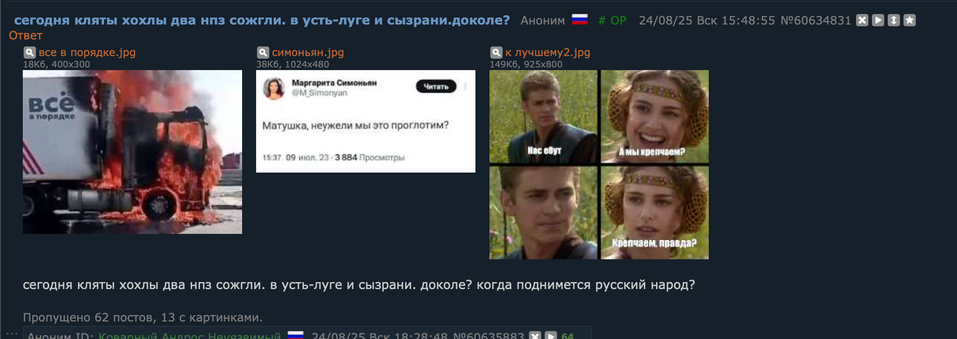
Task: Click the play-arrow icon next to №60634831
Action: (878, 21)
